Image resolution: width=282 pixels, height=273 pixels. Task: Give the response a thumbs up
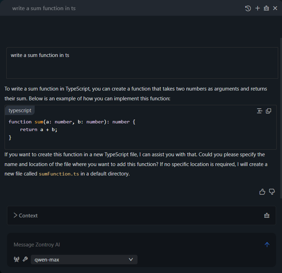pos(262,192)
